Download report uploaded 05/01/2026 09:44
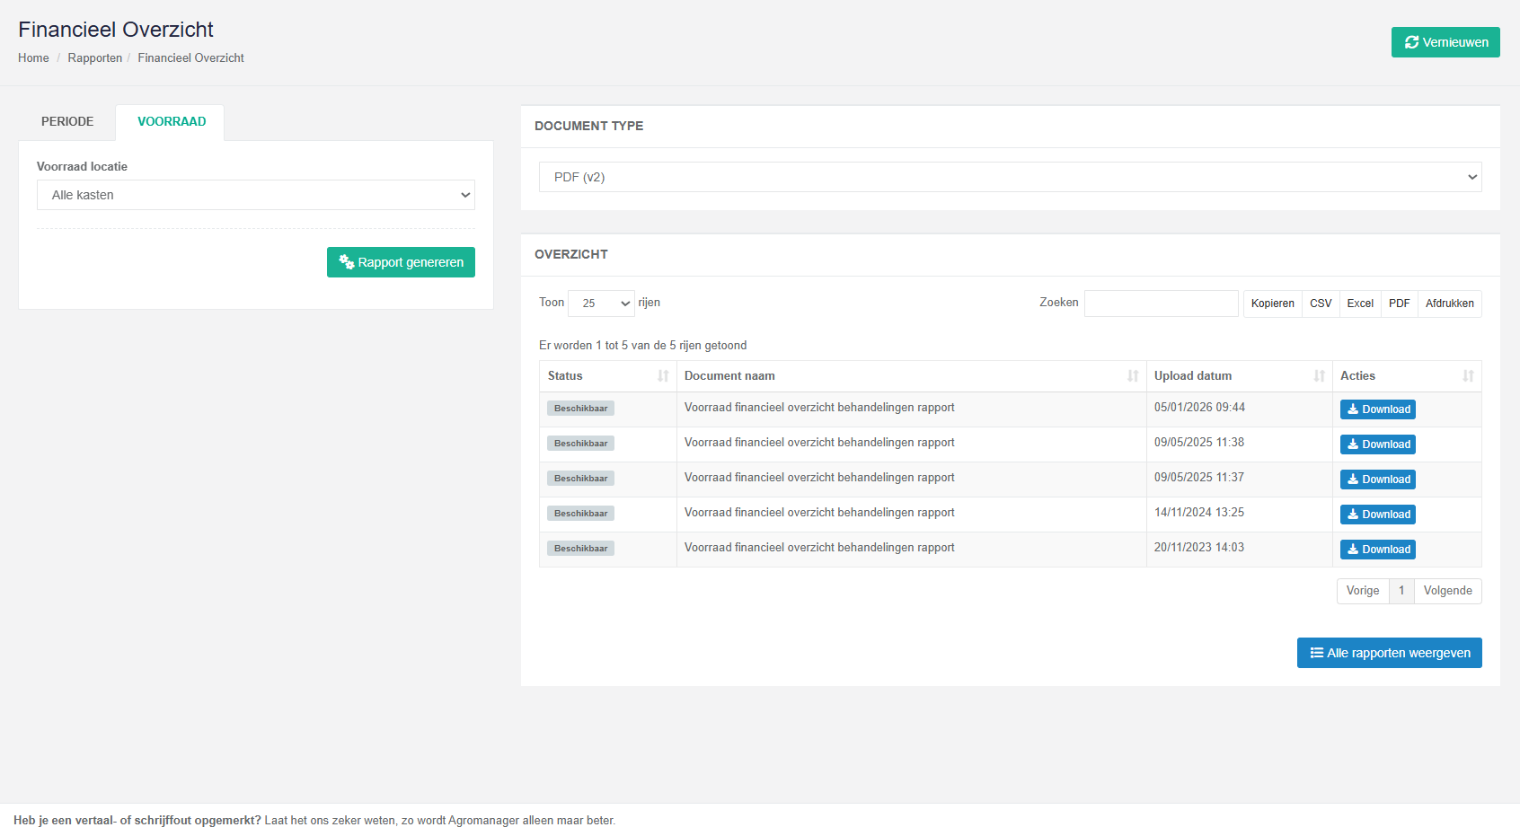This screenshot has width=1520, height=836. tap(1378, 409)
